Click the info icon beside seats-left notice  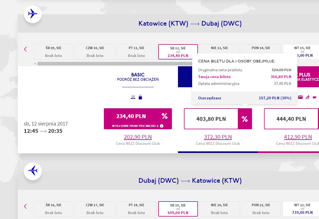point(162,126)
